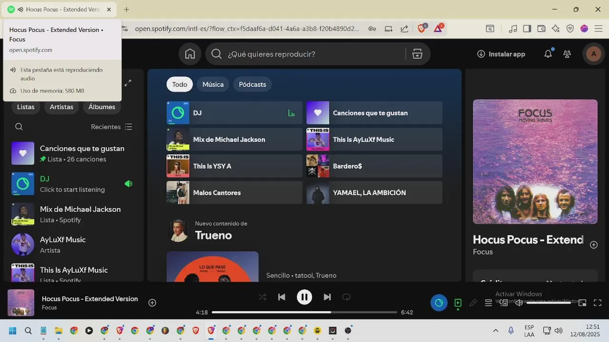609x342 pixels.
Task: Open the DJ card in home grid
Action: (x=234, y=113)
